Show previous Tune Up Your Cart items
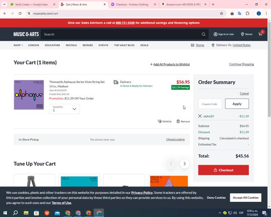 pos(171,164)
